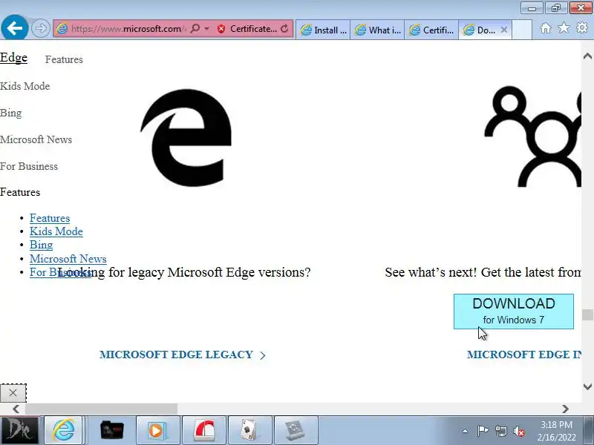Show hidden tray icons arrow

tap(465, 431)
